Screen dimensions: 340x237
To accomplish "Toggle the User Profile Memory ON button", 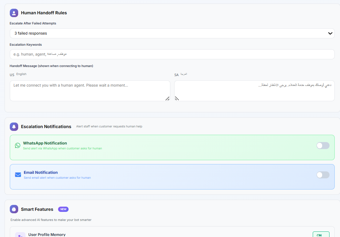I will 320,235.
